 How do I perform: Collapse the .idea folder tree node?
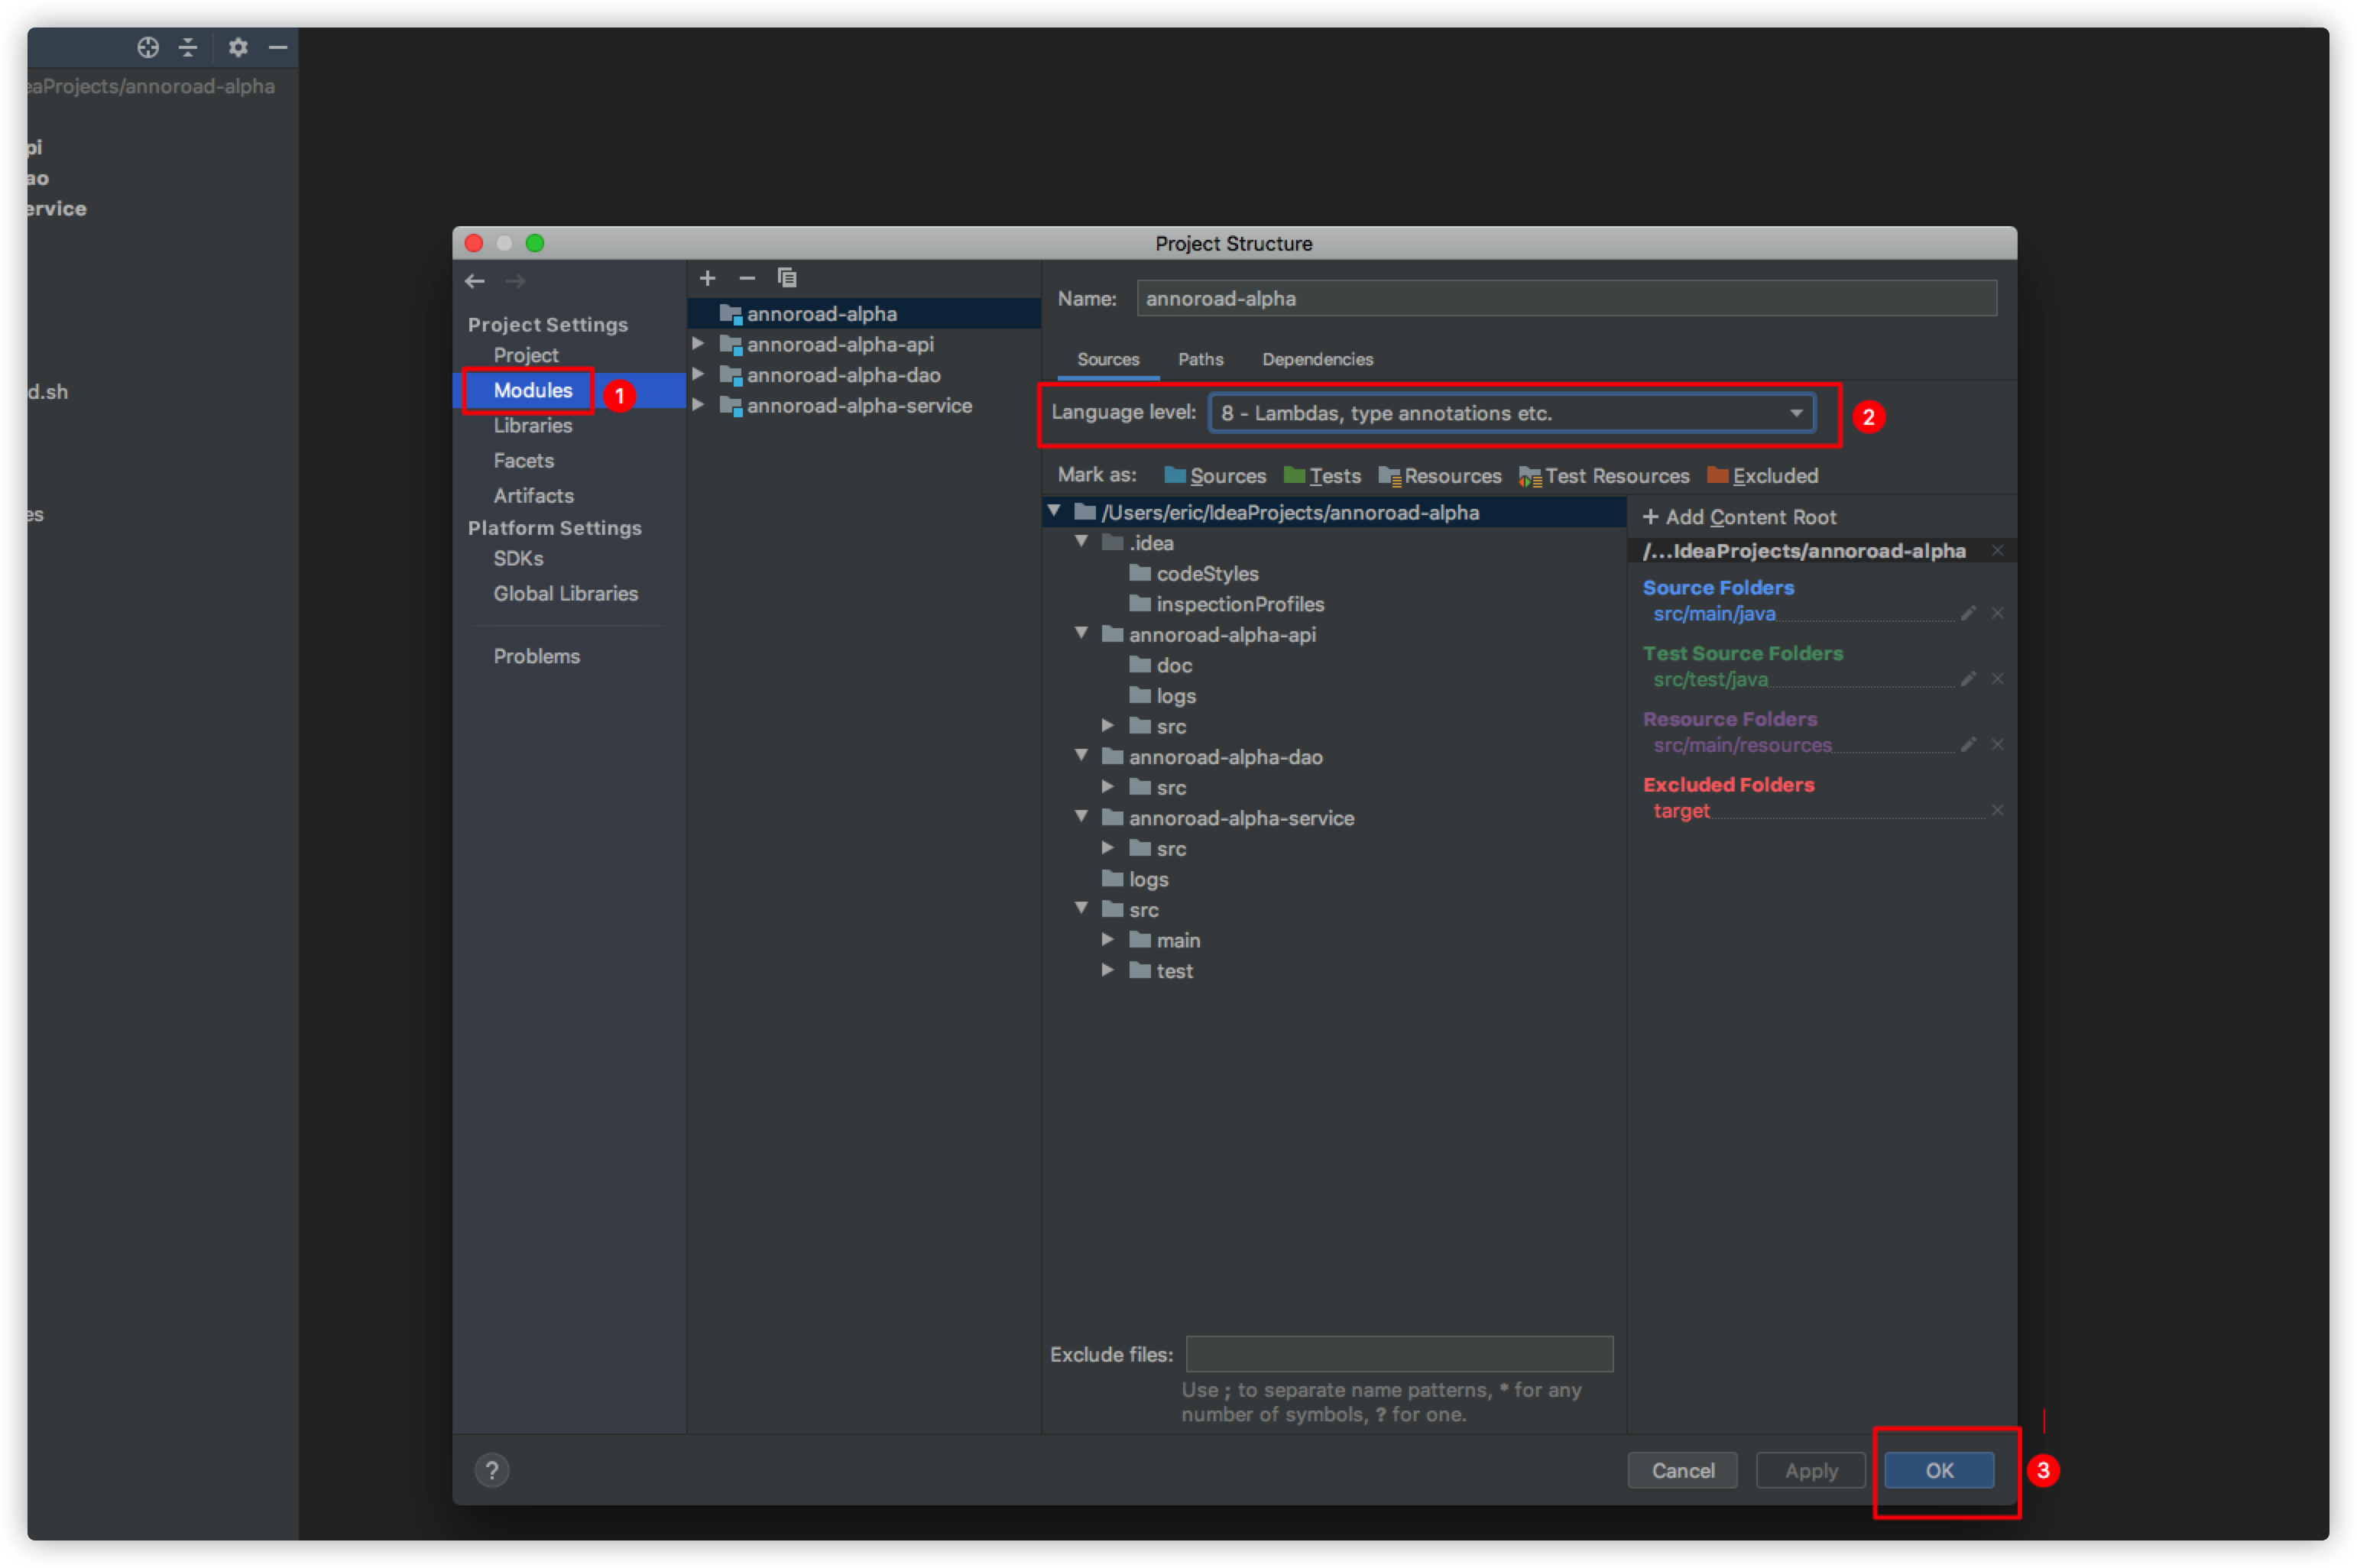[x=1081, y=542]
